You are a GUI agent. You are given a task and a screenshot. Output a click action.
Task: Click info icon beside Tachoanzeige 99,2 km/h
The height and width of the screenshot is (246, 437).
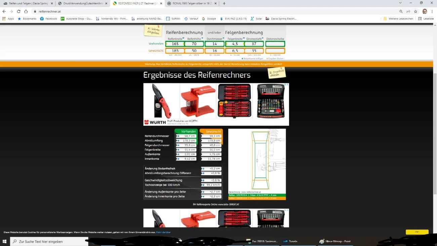pos(203,185)
